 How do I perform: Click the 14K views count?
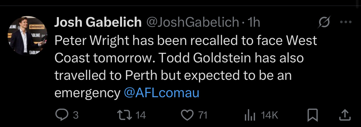pos(270,115)
